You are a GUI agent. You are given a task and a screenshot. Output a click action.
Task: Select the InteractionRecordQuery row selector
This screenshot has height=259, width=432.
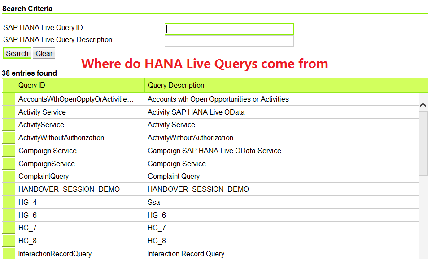pyautogui.click(x=9, y=254)
